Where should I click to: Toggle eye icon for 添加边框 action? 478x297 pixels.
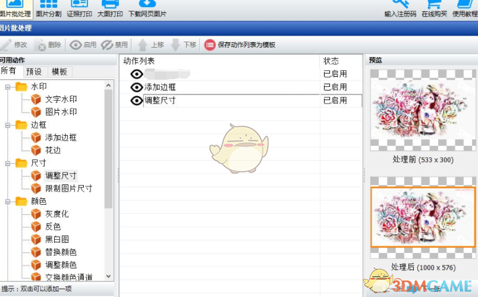tap(137, 87)
